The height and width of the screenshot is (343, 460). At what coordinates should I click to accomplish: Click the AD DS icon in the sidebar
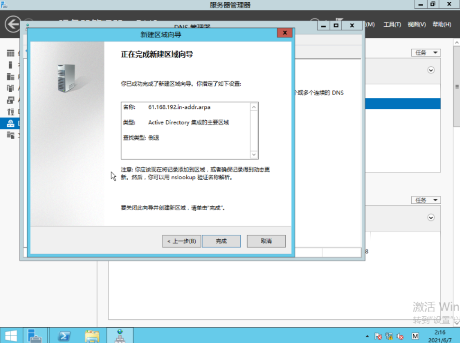[x=10, y=88]
